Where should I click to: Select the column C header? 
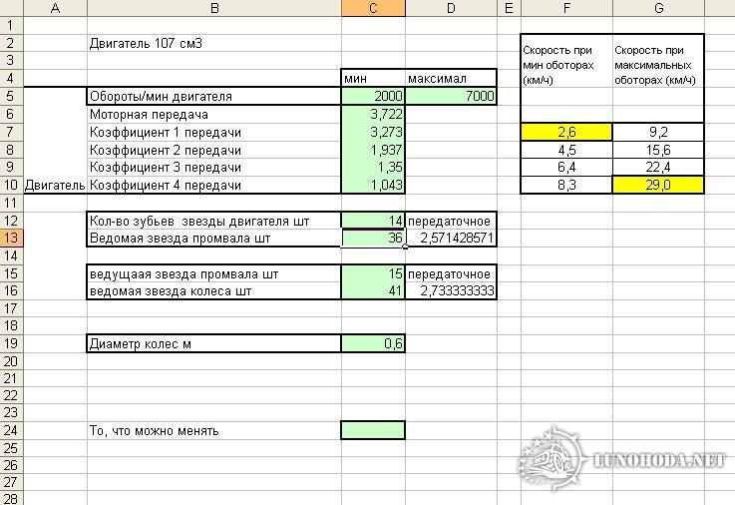(x=373, y=9)
